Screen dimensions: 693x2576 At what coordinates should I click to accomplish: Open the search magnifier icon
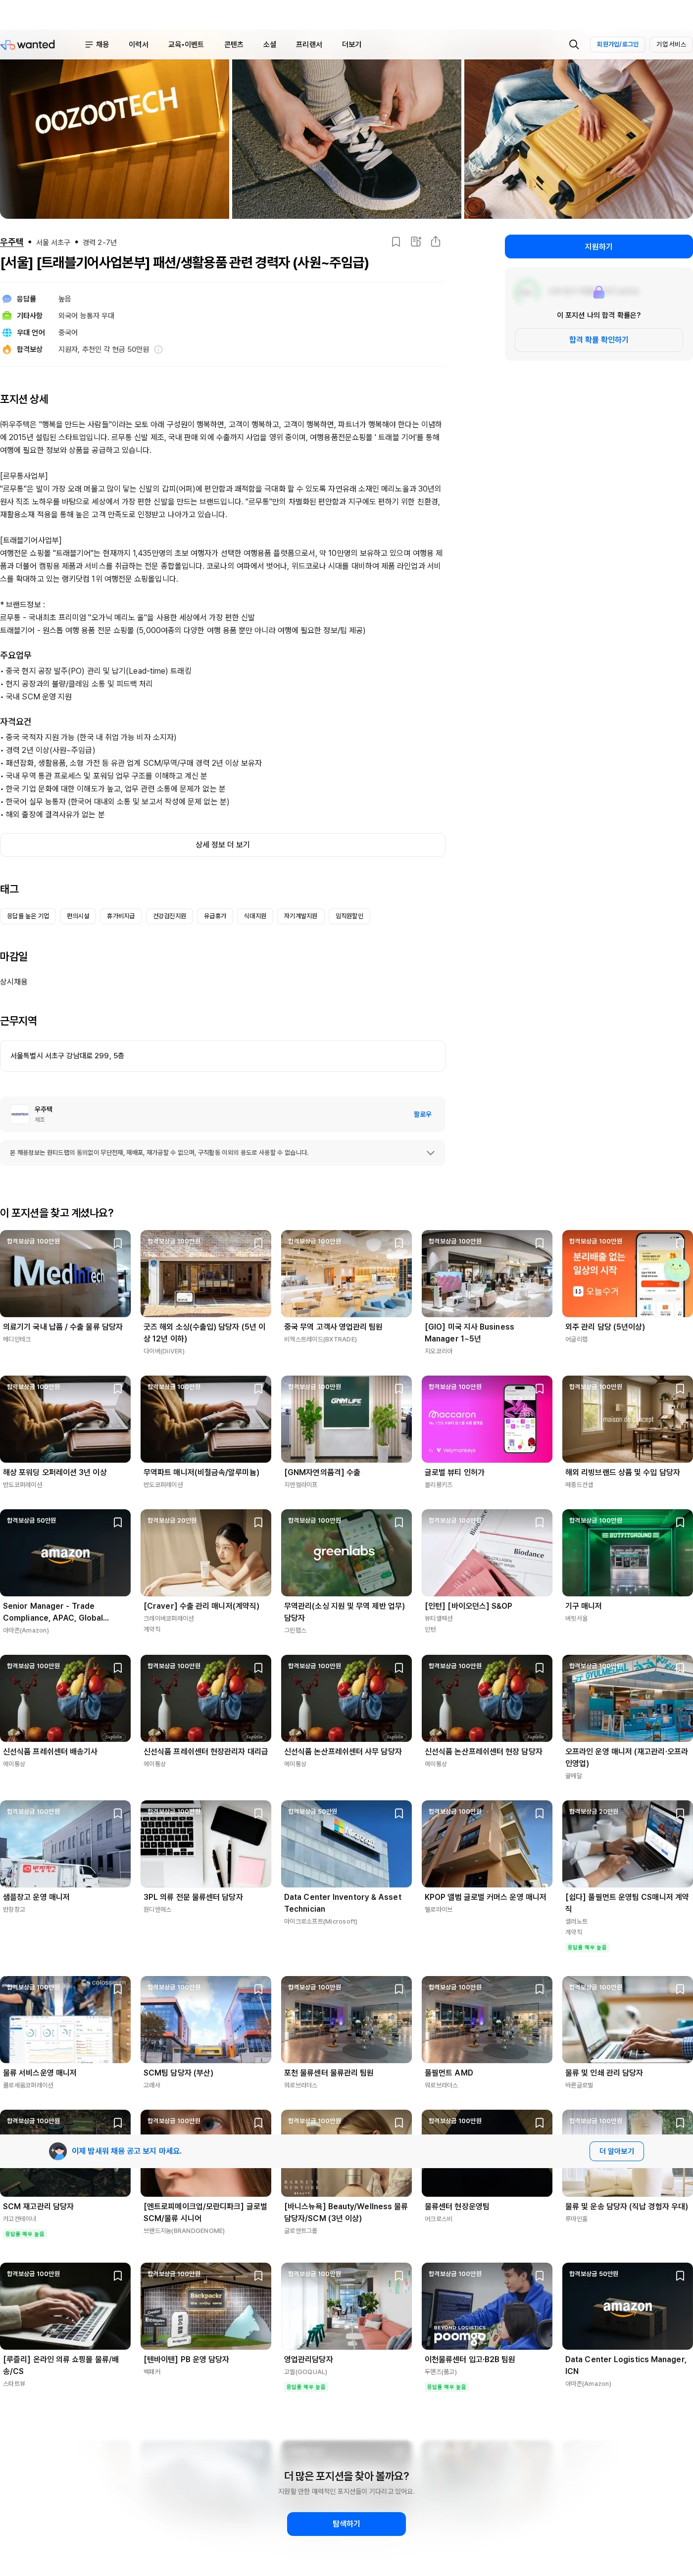click(573, 45)
